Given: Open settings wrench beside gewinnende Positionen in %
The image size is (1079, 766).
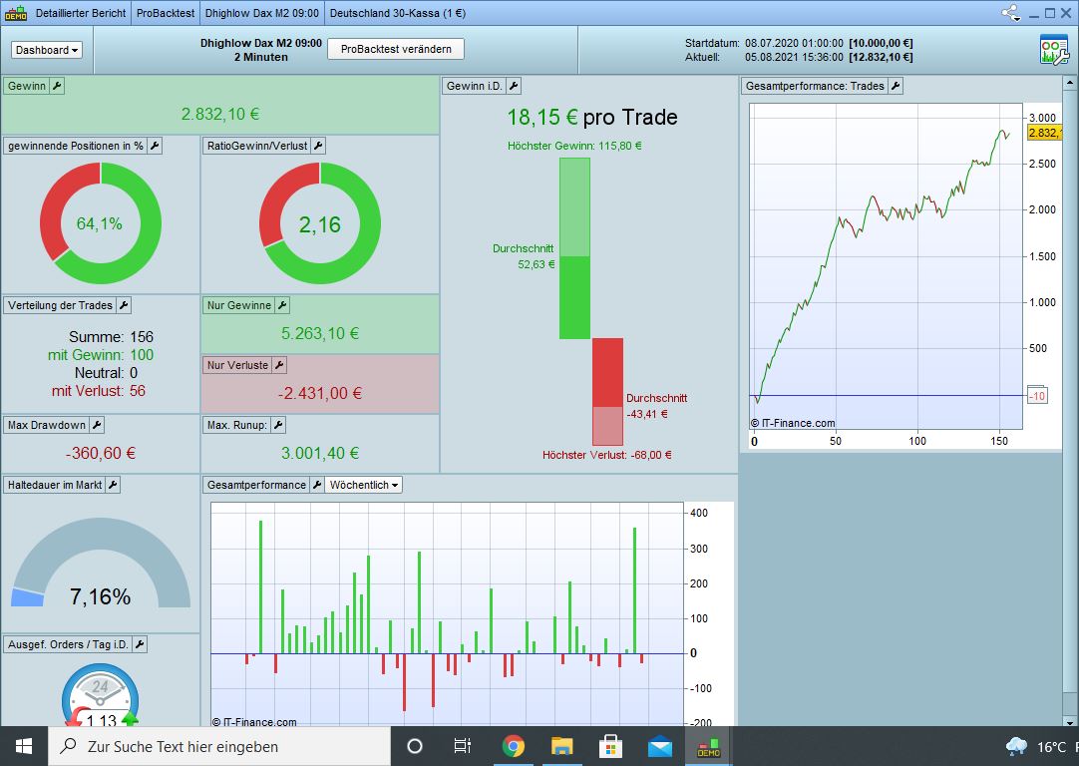Looking at the screenshot, I should (x=155, y=146).
